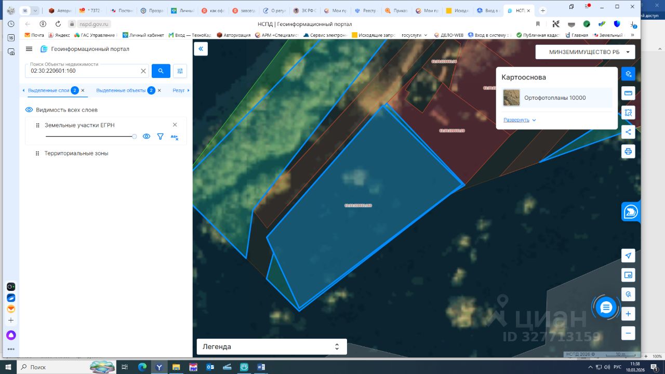The height and width of the screenshot is (374, 665).
Task: Zoom out on the map
Action: 628,333
